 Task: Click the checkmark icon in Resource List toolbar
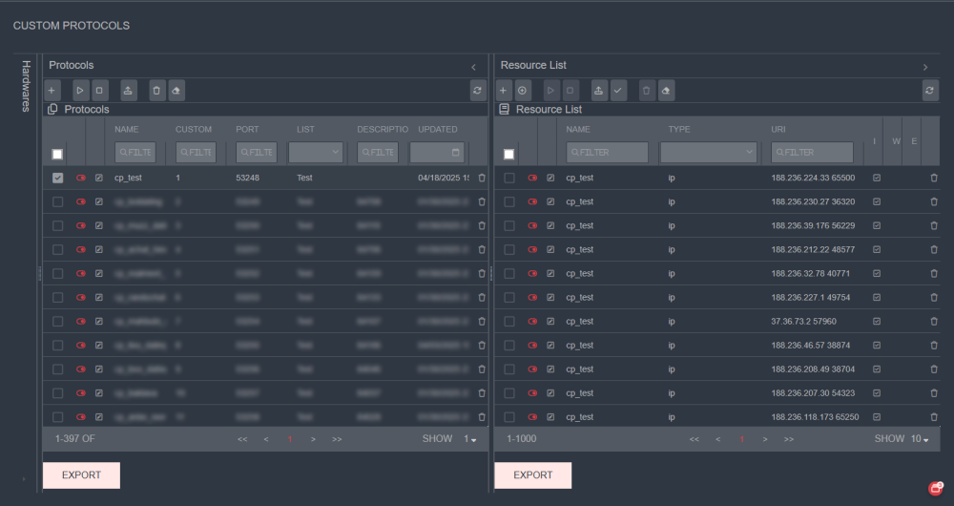pyautogui.click(x=618, y=90)
